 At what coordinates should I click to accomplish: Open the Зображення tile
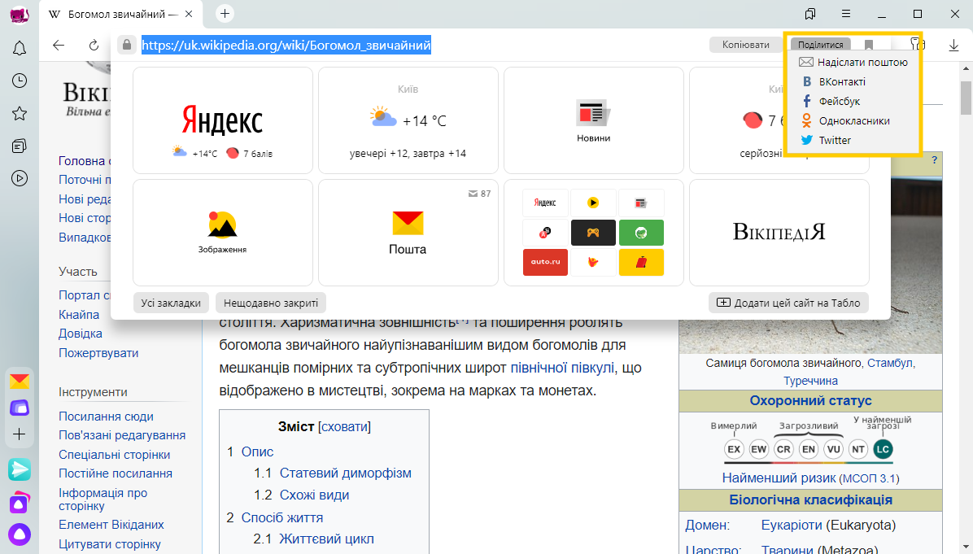click(223, 233)
